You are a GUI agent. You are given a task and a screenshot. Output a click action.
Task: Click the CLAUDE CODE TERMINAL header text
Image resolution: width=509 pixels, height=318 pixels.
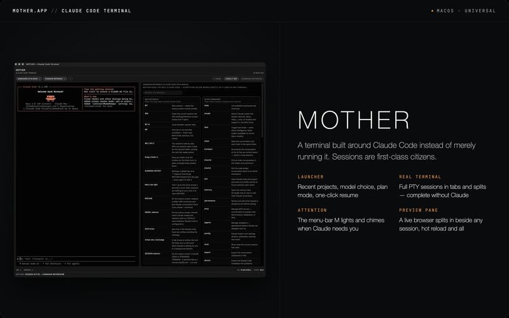tap(96, 11)
